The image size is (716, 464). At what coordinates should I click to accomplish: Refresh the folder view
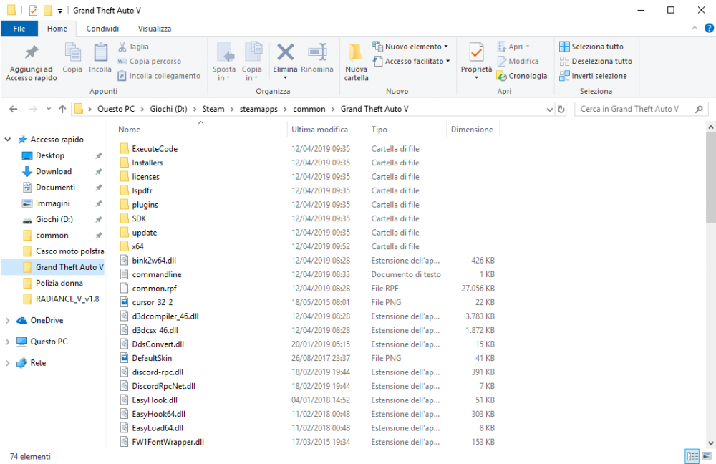561,109
